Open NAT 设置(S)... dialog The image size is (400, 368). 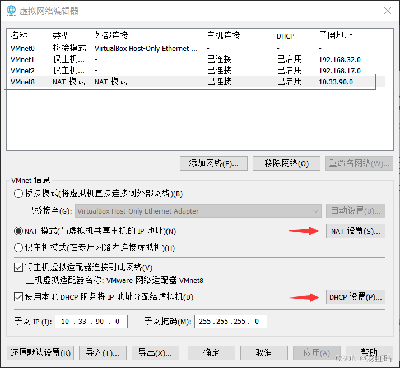point(356,231)
